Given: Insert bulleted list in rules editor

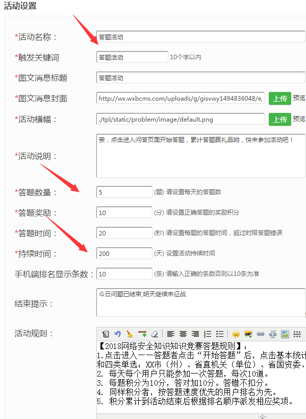Looking at the screenshot, I should tap(220, 334).
